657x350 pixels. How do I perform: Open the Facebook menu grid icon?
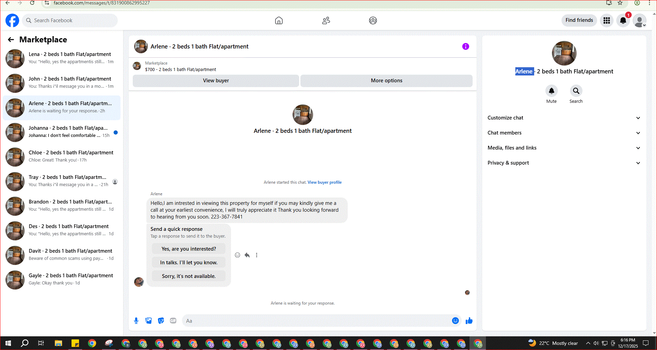point(607,20)
